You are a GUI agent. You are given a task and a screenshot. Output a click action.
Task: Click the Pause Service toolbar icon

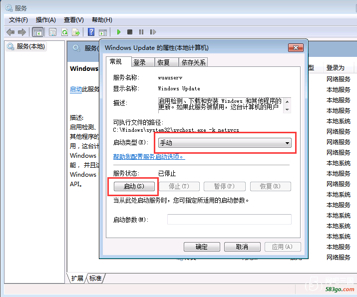[x=141, y=32]
